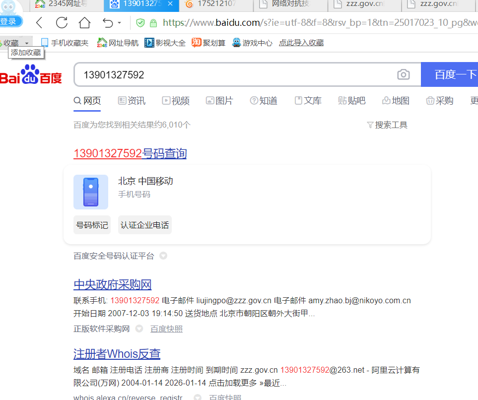Click the 百度为您找到相关结果约6,010个 text
478x400 pixels.
click(x=132, y=125)
